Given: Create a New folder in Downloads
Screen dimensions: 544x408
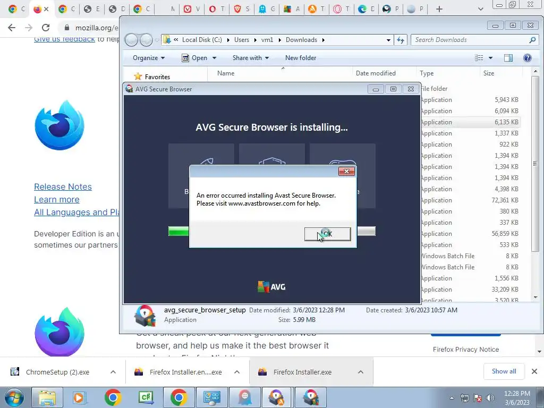Looking at the screenshot, I should coord(301,58).
